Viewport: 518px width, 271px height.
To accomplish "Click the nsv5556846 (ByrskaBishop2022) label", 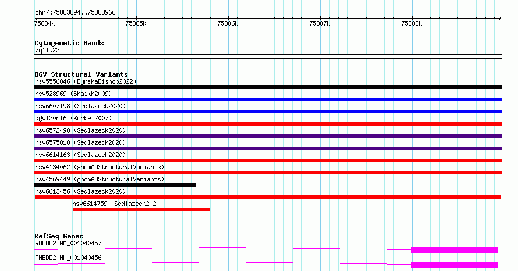I will click(x=86, y=81).
